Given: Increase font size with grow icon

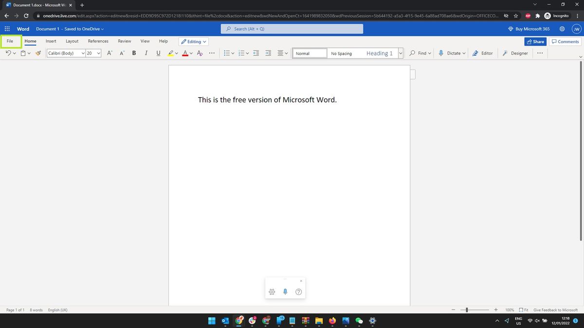Looking at the screenshot, I should (110, 53).
